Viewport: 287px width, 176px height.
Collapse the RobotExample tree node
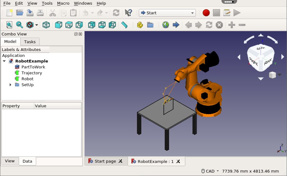4,61
